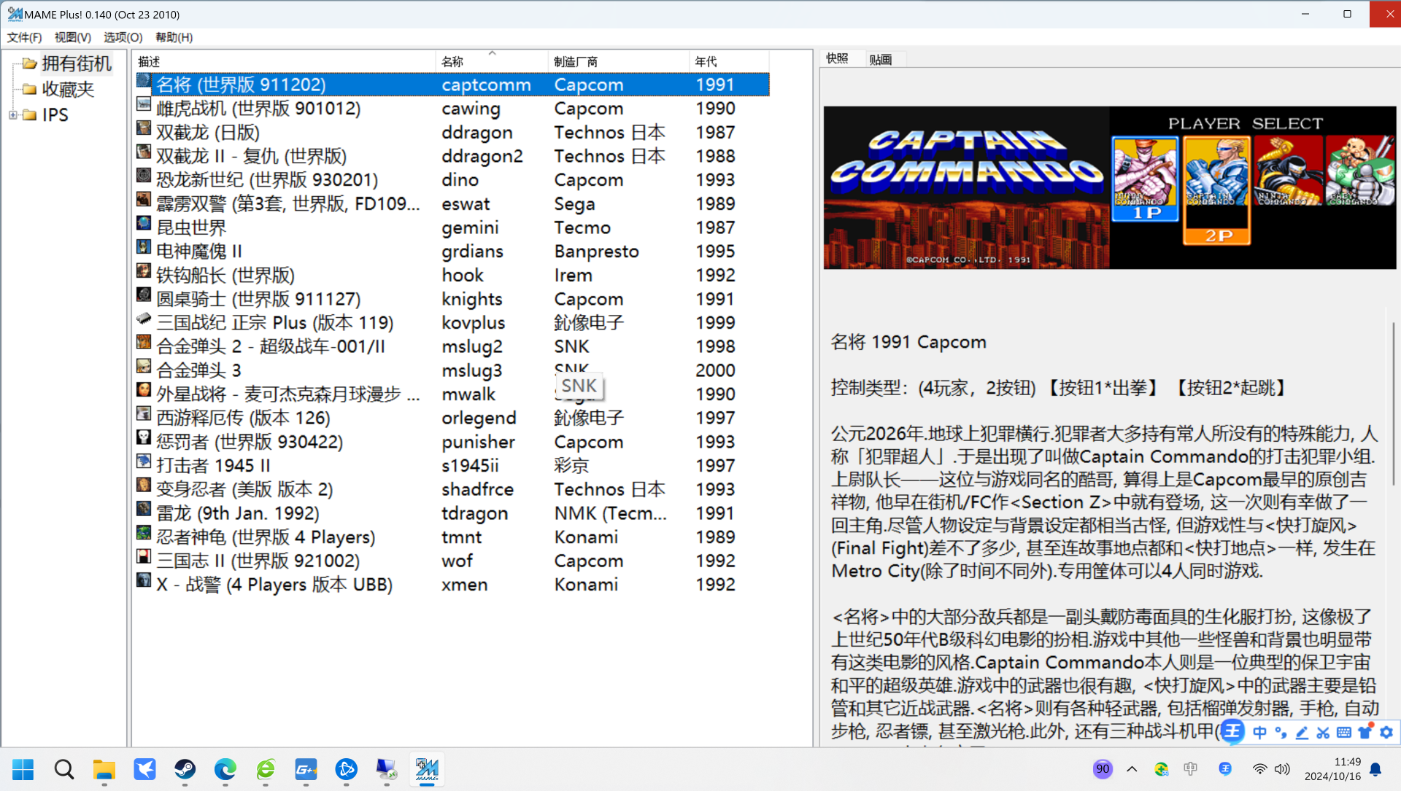Open the 选项(O) menu
The width and height of the screenshot is (1401, 791).
click(123, 37)
